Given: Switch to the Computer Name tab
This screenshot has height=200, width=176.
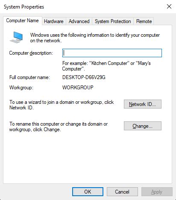Looking at the screenshot, I should pyautogui.click(x=23, y=21).
